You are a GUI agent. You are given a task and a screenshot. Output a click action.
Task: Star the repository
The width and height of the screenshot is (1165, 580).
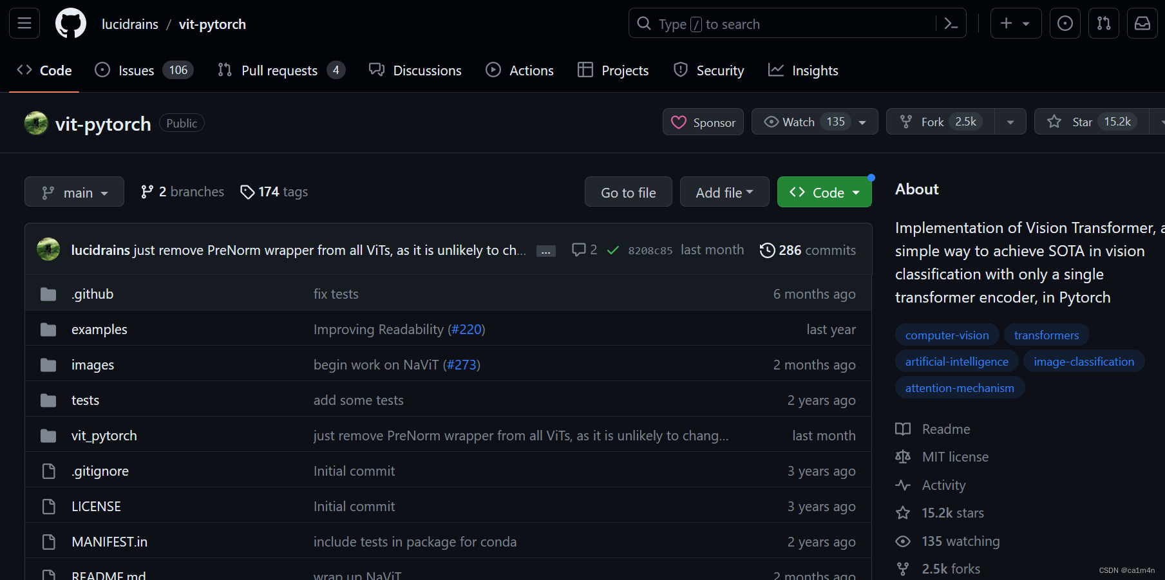tap(1092, 122)
